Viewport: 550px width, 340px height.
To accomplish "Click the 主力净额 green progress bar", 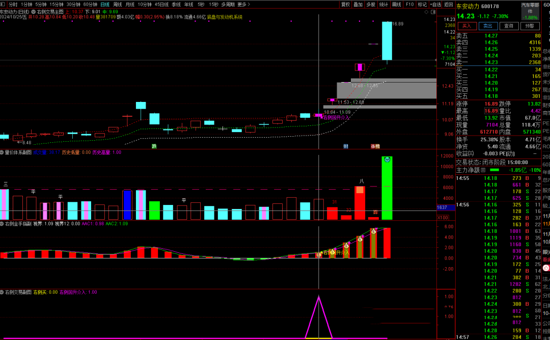I will pos(494,170).
